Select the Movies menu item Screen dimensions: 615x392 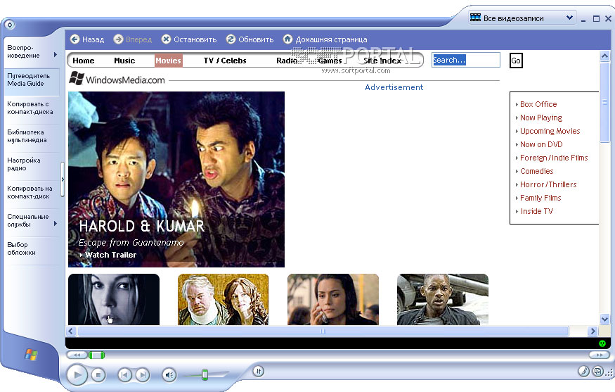(x=168, y=61)
